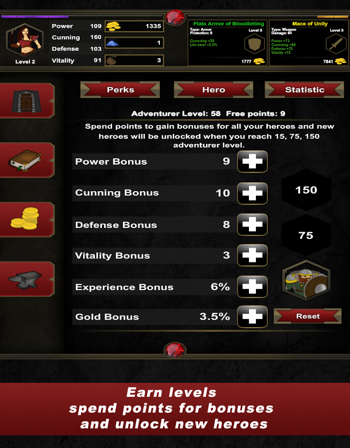Click the red gem at panel bottom

pyautogui.click(x=175, y=350)
